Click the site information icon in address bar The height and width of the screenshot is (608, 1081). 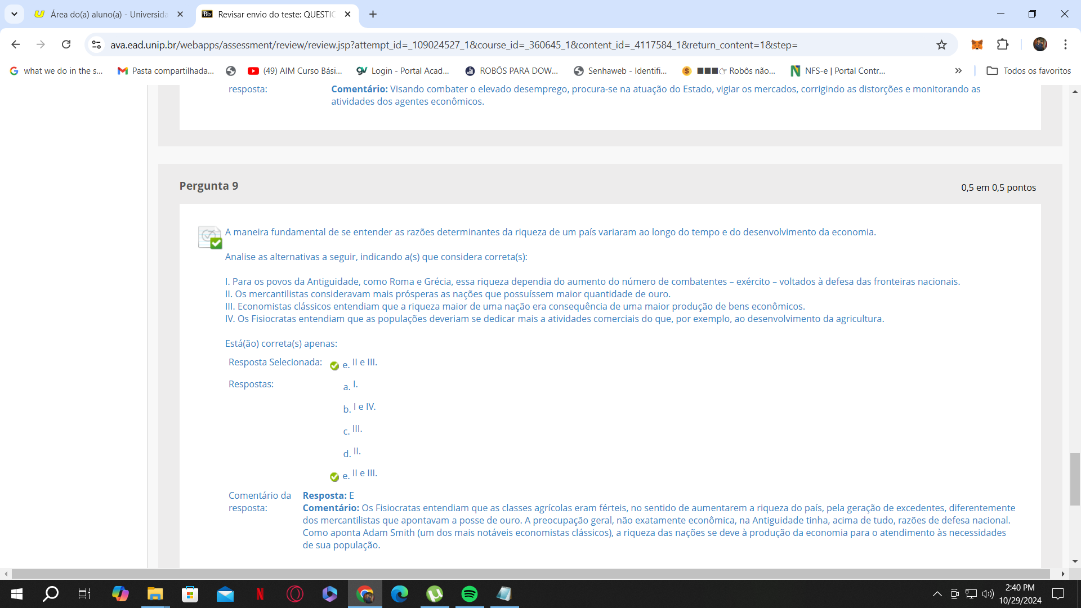[96, 45]
